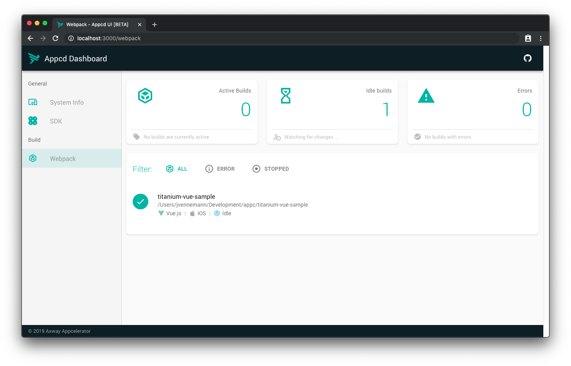Reload the page
Image resolution: width=571 pixels, height=366 pixels.
tap(55, 38)
